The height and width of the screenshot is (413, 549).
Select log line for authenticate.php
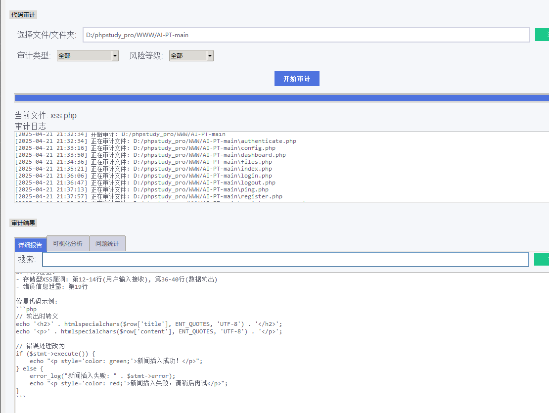click(x=155, y=141)
